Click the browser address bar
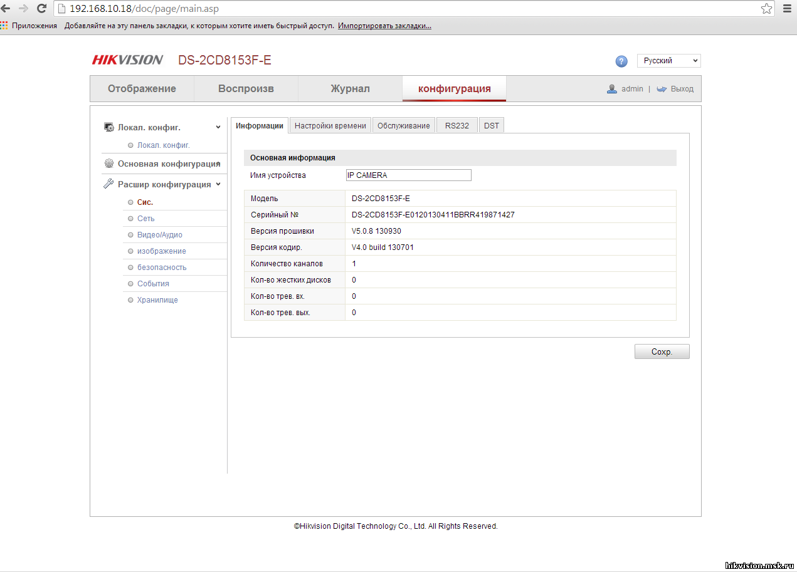Image resolution: width=797 pixels, height=572 pixels. coord(414,9)
